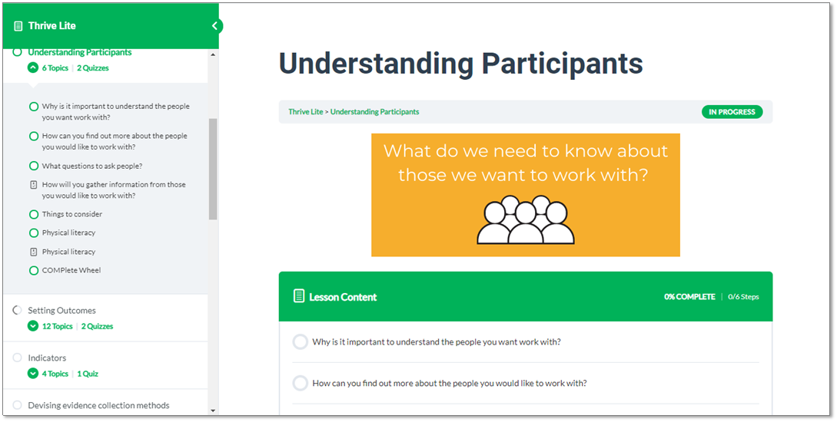Click status circle beside 'Understanding Participants' in sidebar
837x422 pixels.
point(17,52)
